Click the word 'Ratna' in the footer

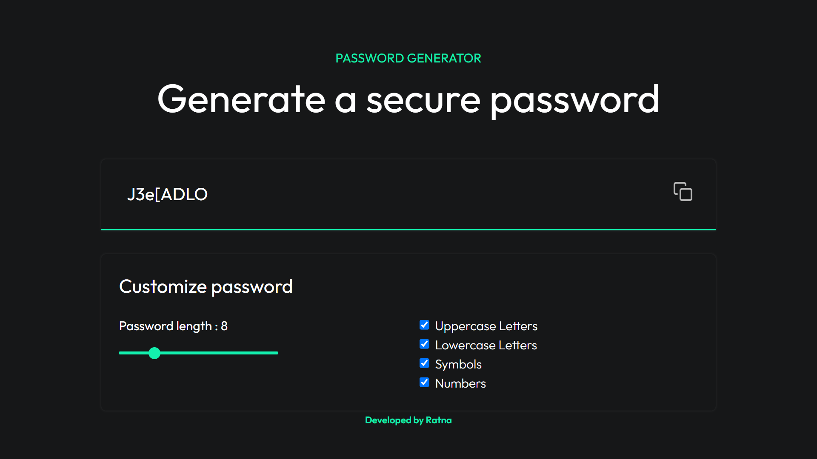[439, 420]
